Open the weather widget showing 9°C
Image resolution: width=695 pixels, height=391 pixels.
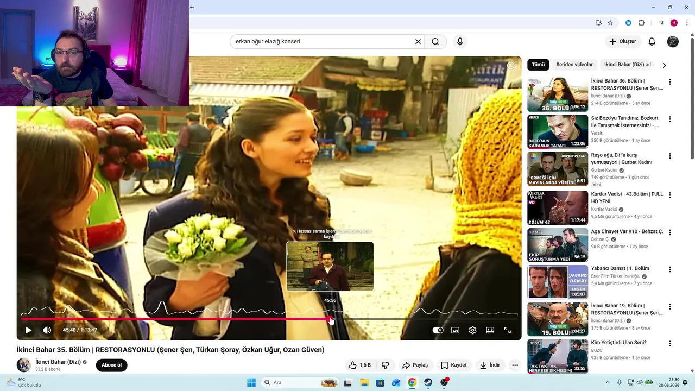[x=24, y=382]
